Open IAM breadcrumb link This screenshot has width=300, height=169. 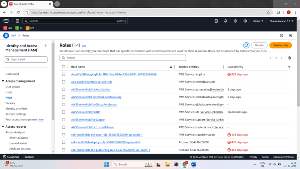click(x=14, y=36)
